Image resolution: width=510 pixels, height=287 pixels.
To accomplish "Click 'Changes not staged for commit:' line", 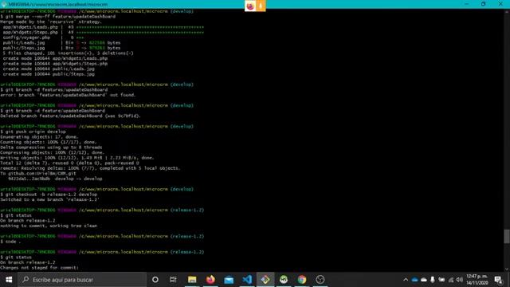I will pos(39,268).
